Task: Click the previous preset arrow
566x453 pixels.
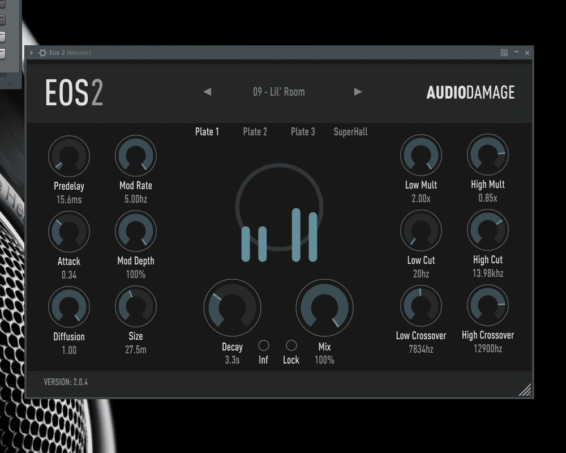Action: [208, 92]
